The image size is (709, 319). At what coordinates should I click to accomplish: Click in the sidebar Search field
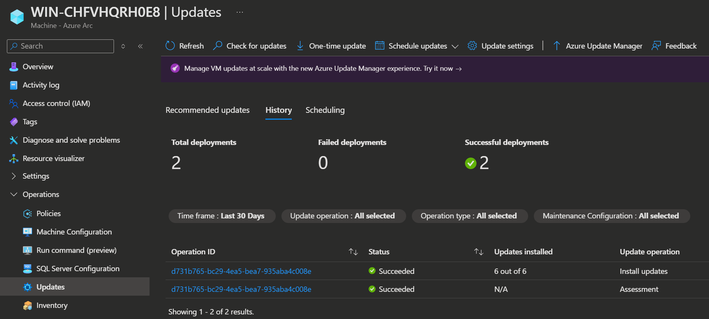[x=60, y=46]
